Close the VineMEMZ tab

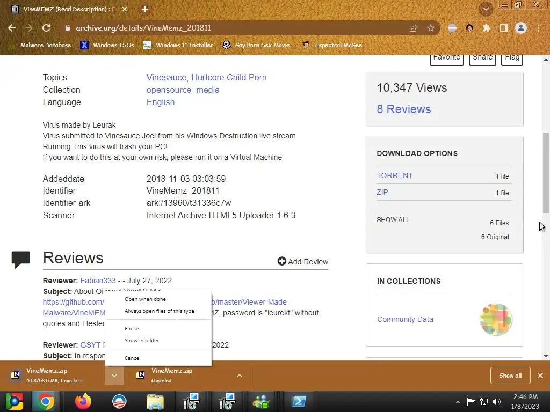pyautogui.click(x=125, y=9)
